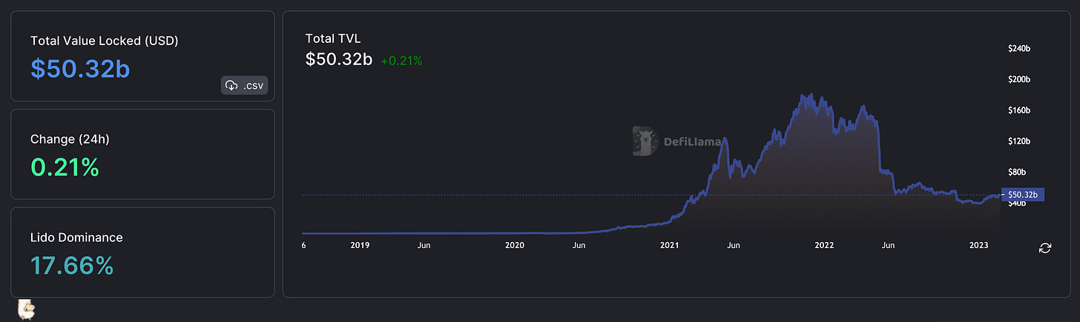
Task: Click the 2019 x-axis label
Action: (x=360, y=245)
